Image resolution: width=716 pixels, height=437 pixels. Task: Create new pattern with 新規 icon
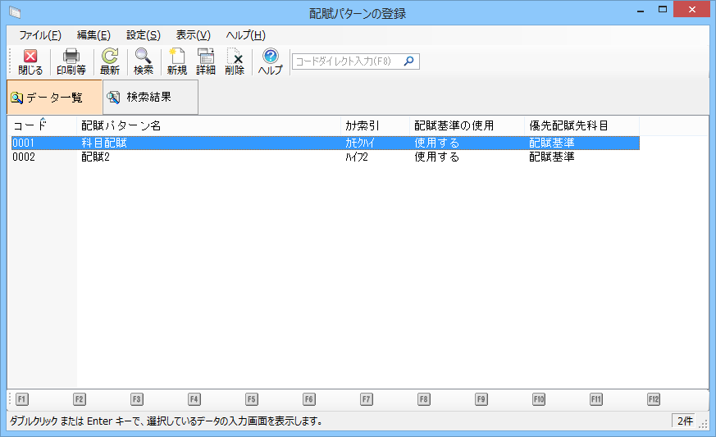click(x=177, y=61)
